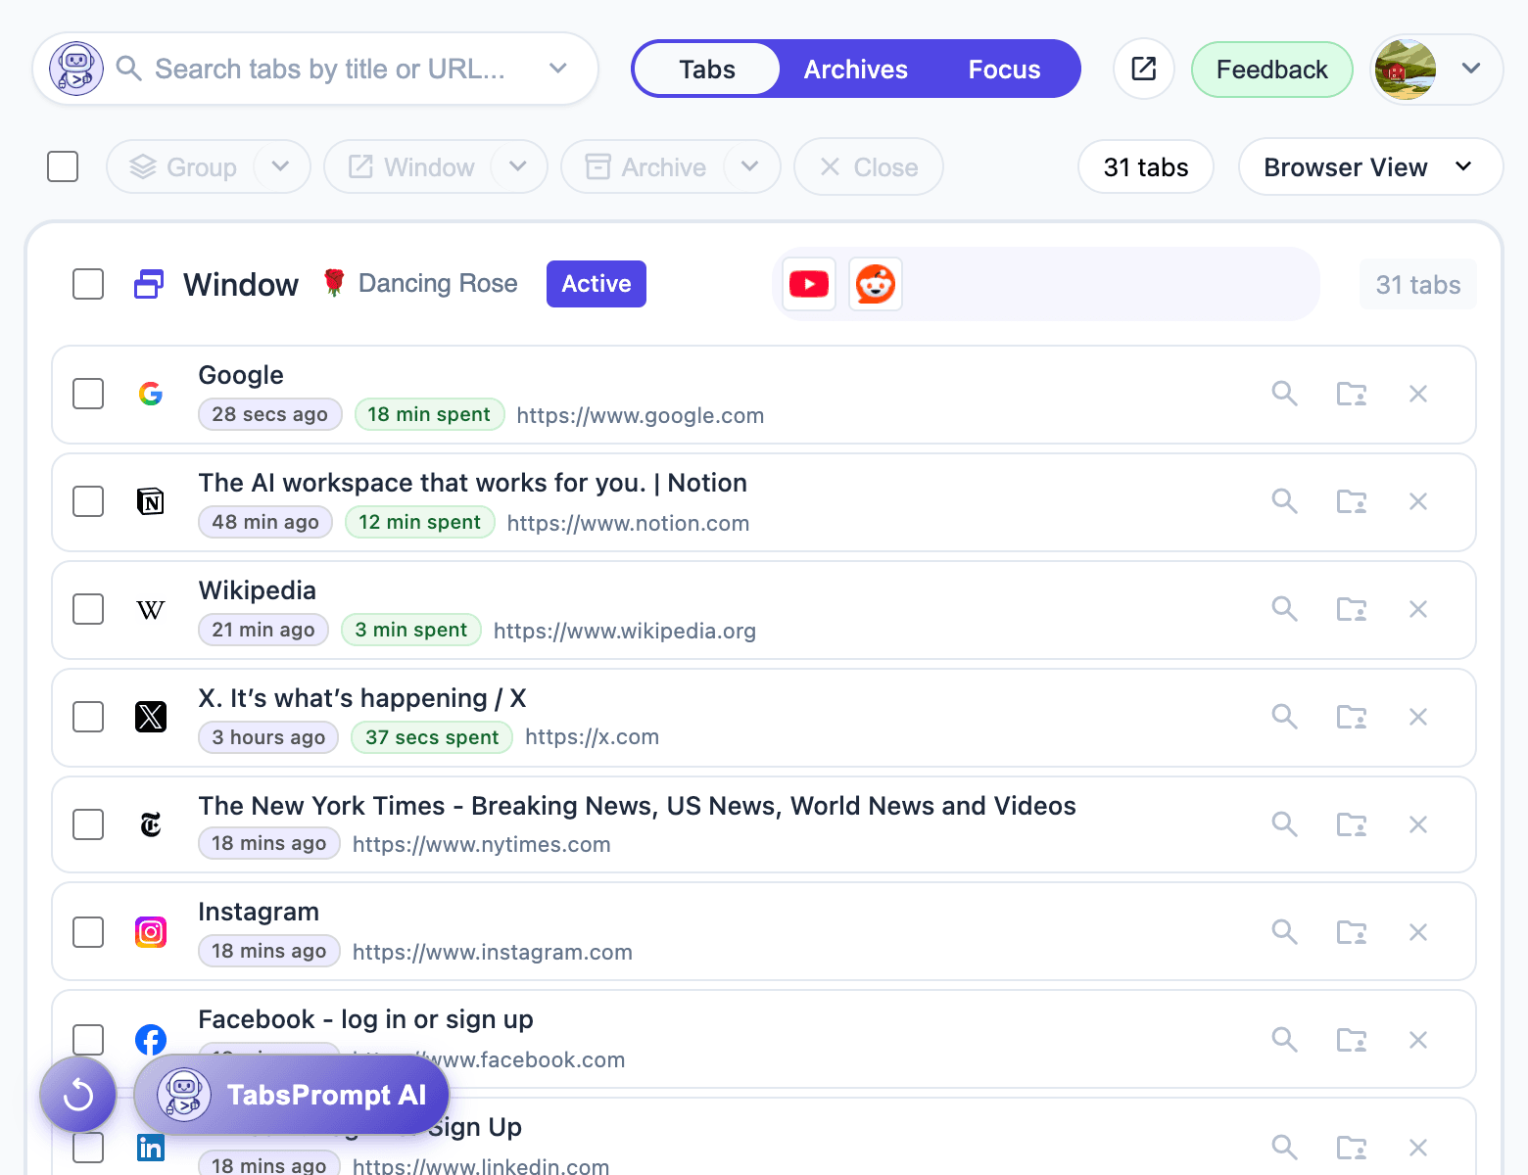Click the Reddit favicon next to YouTube

[x=875, y=284]
